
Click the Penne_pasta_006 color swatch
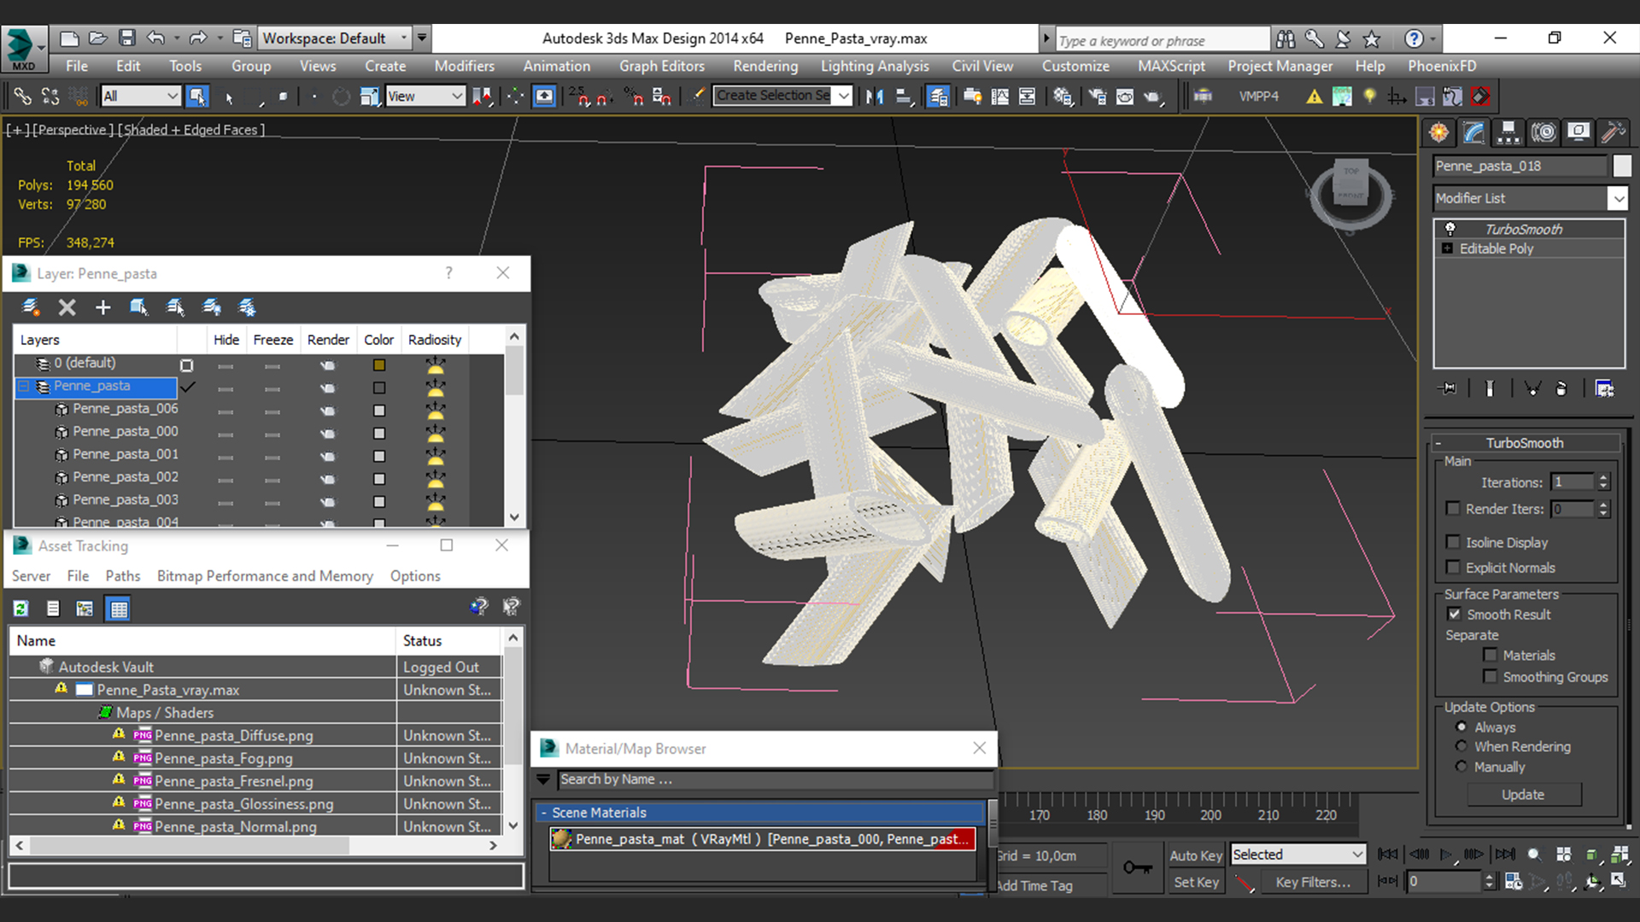[379, 411]
